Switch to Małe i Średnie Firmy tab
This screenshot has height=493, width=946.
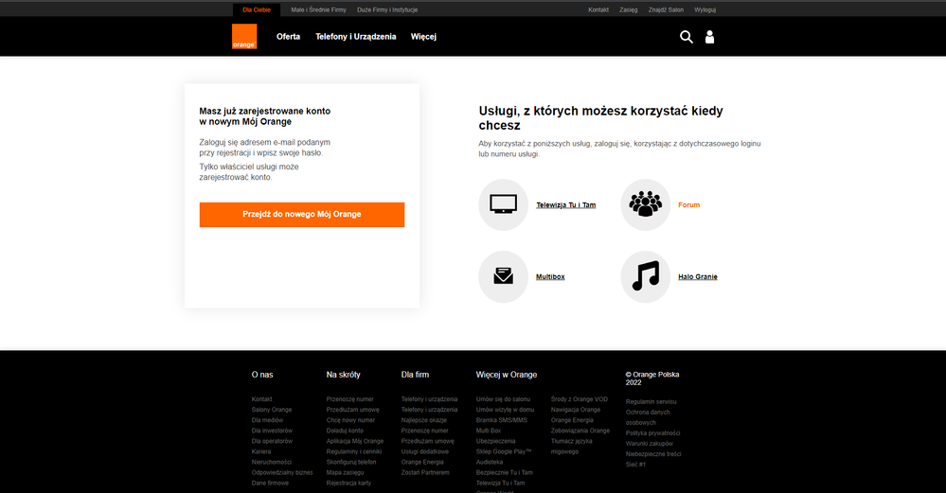coord(318,9)
